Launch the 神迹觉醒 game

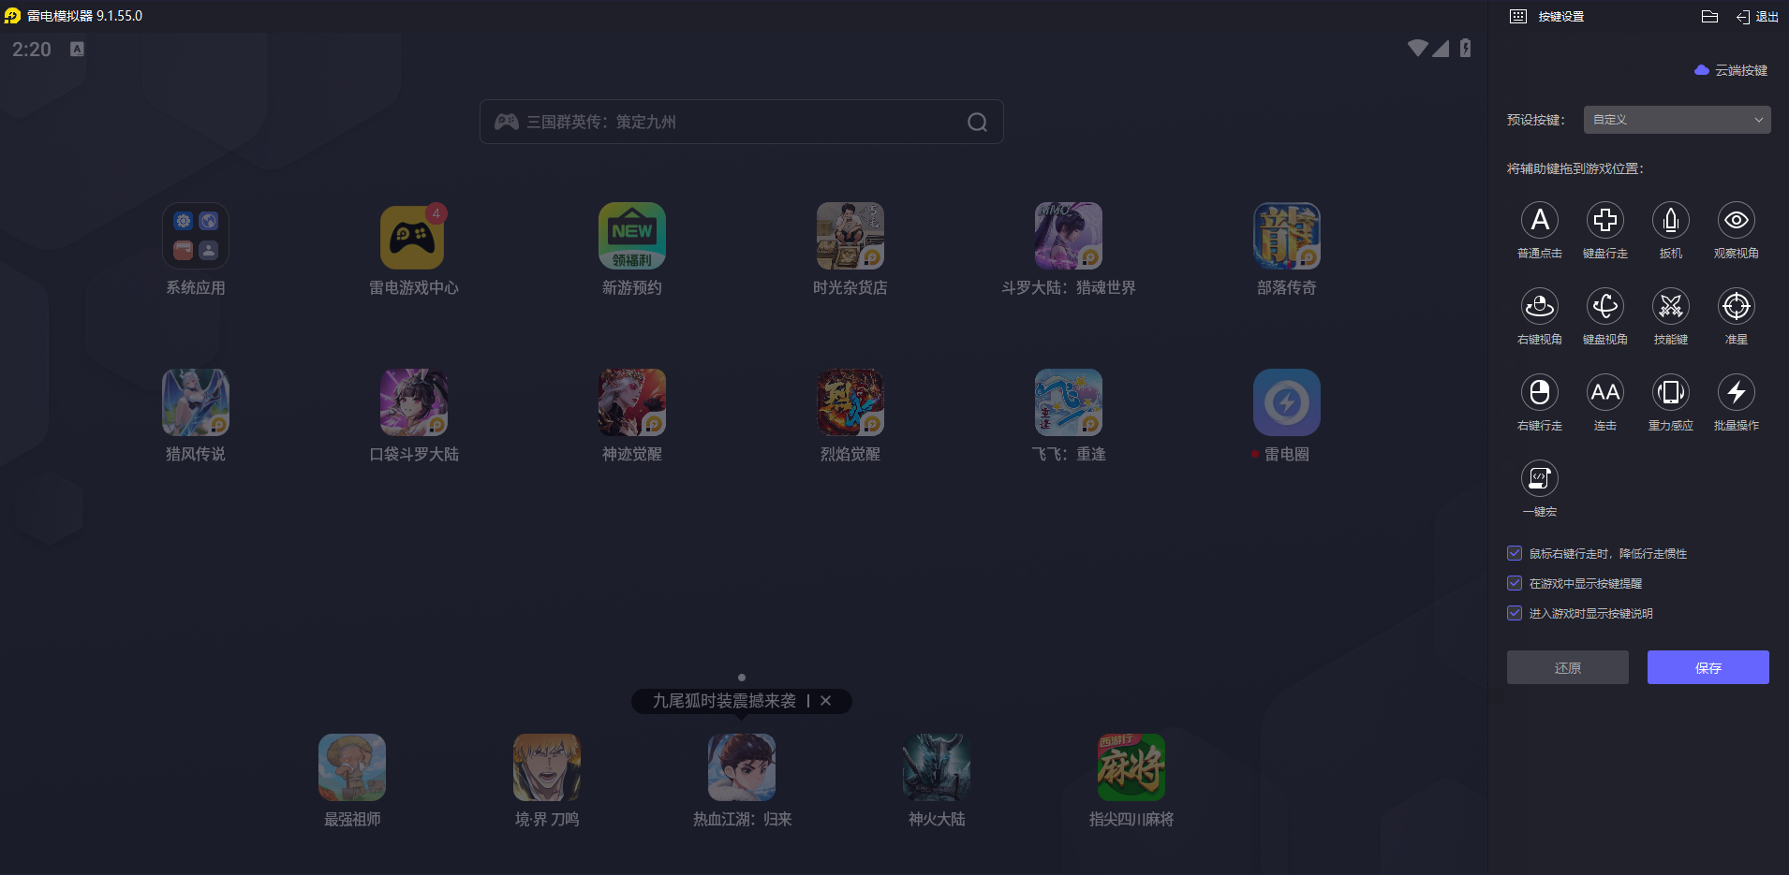(632, 402)
